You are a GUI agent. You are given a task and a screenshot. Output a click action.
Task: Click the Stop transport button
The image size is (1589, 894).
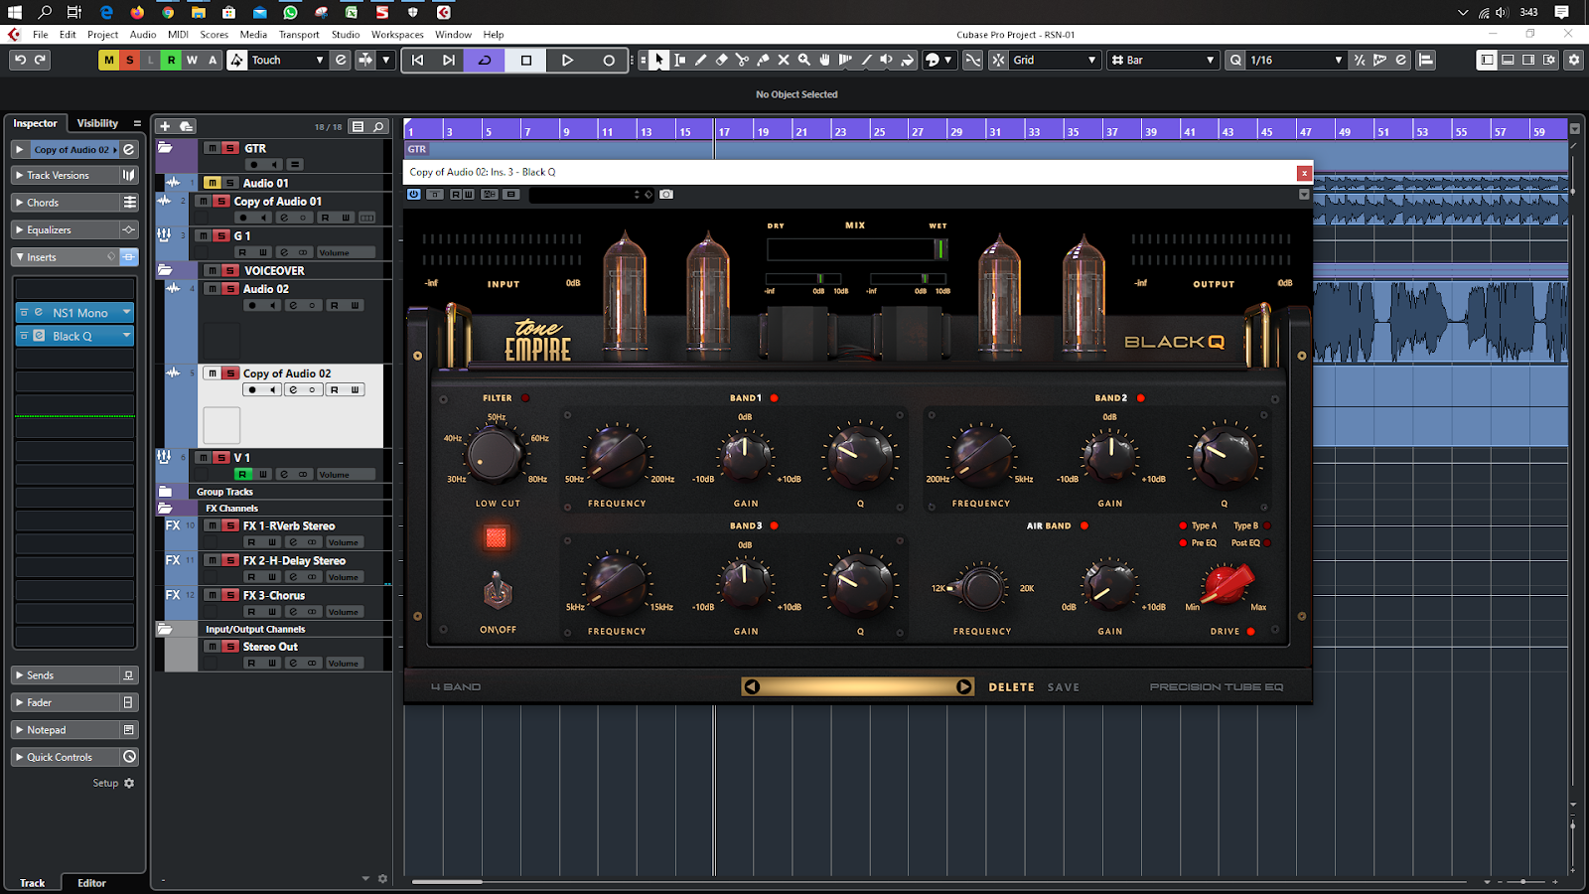526,60
